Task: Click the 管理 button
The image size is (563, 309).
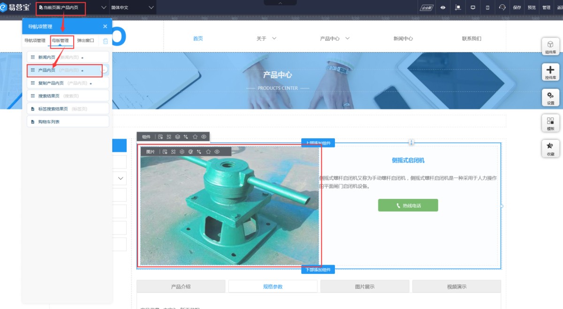Action: pos(546,8)
